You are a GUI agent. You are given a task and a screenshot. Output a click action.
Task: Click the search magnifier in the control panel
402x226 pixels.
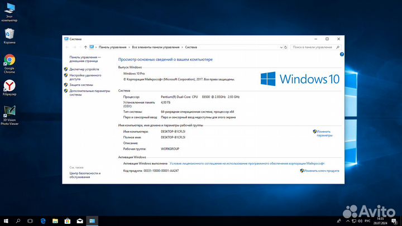click(338, 47)
